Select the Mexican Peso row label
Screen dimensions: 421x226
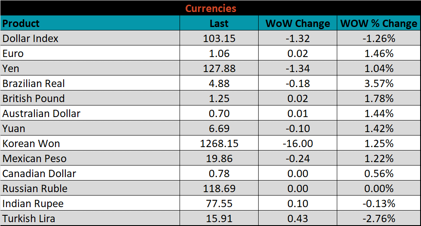tap(34, 159)
